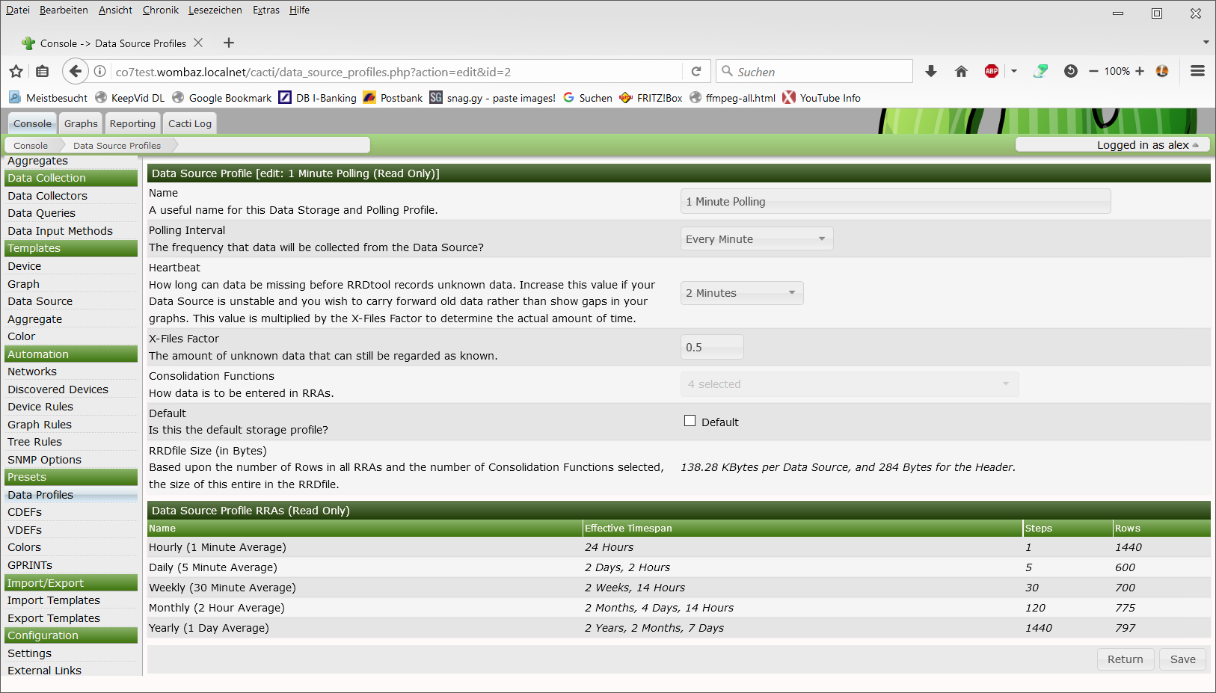Click the Console breadcrumb link

coord(31,145)
